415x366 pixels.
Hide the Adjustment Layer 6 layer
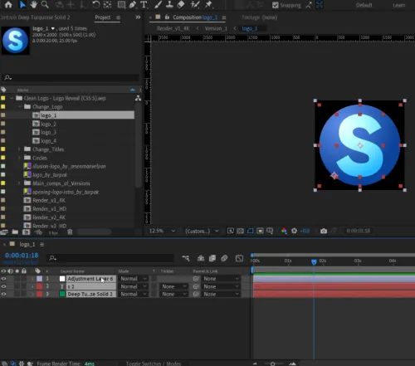click(3, 279)
